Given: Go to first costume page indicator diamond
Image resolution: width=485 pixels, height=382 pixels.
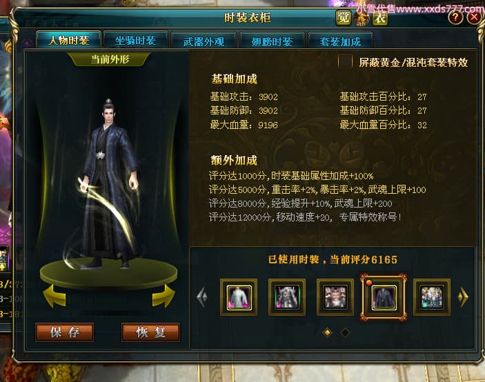Looking at the screenshot, I should 327,332.
